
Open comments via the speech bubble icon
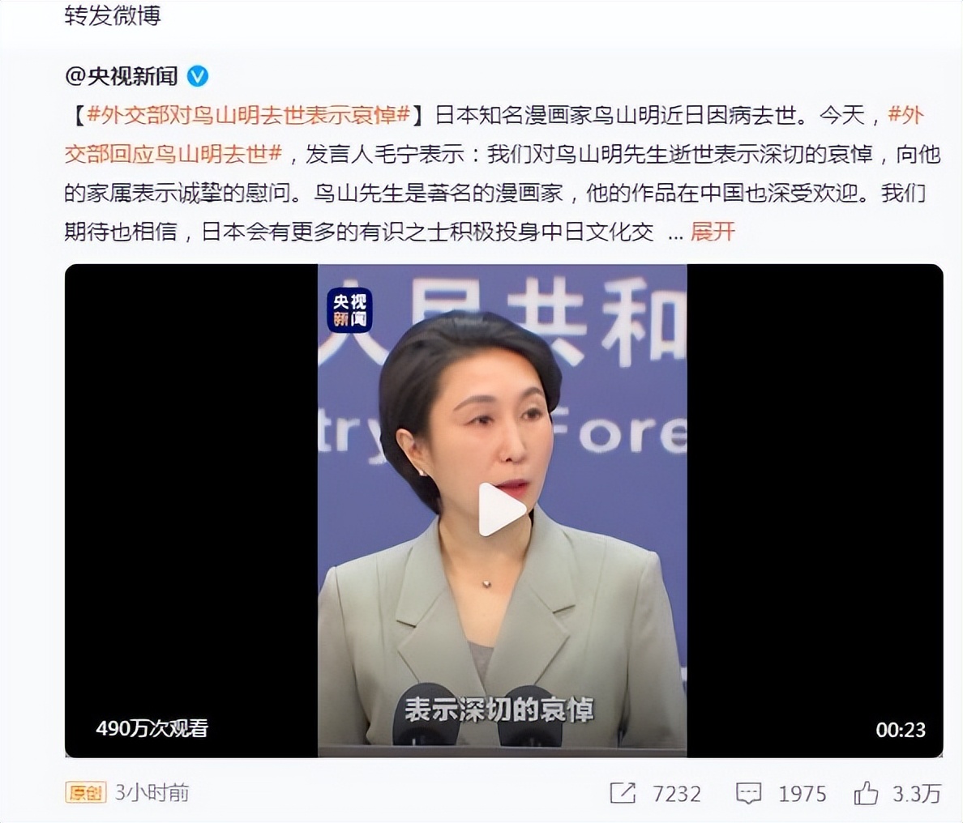749,793
